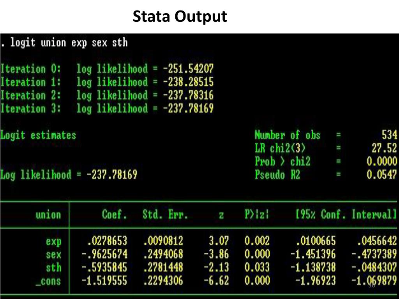This screenshot has height=299, width=399.
Task: Click sth standard error .2781448
Action: 163,267
